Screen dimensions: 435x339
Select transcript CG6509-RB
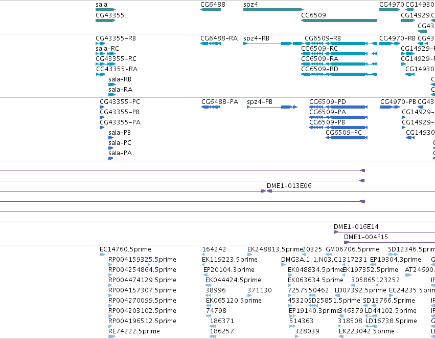[340, 44]
